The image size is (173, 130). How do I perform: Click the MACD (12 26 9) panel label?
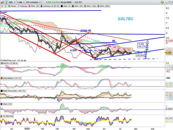pyautogui.click(x=9, y=63)
